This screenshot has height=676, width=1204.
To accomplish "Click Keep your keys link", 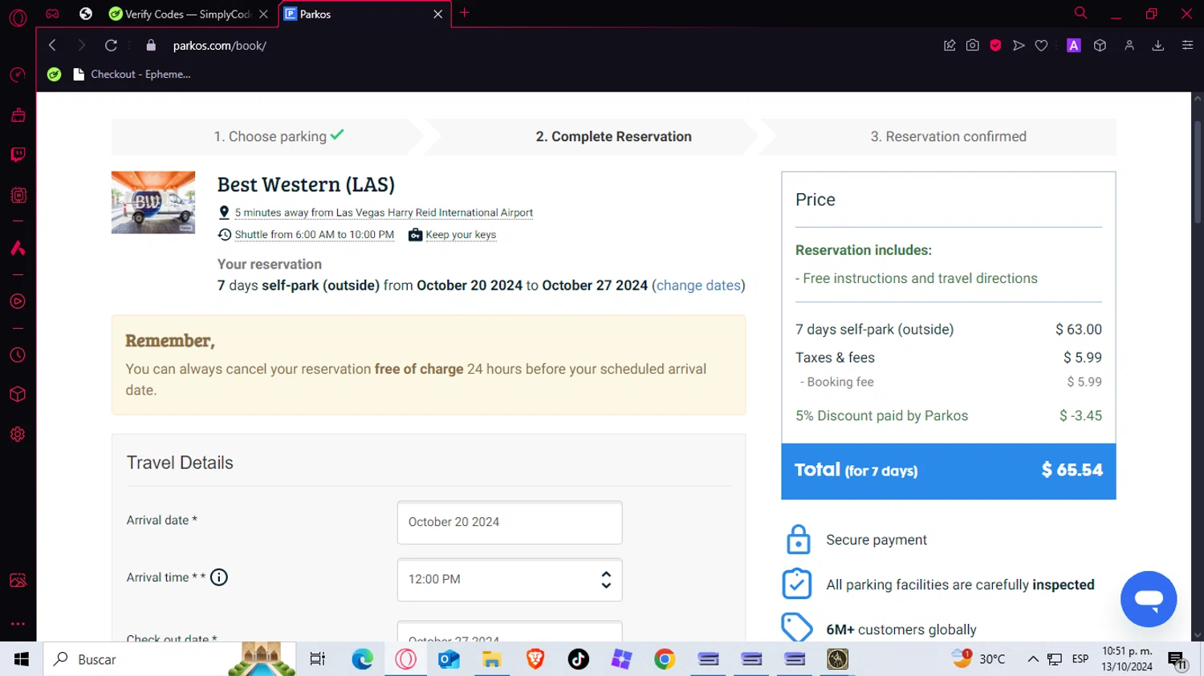I will pyautogui.click(x=461, y=235).
